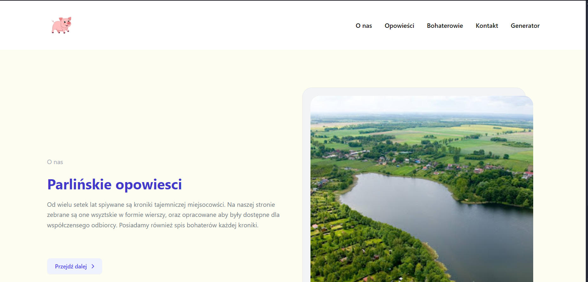This screenshot has height=282, width=588.
Task: Click the Parlińskie opowiesci heading
Action: [114, 185]
